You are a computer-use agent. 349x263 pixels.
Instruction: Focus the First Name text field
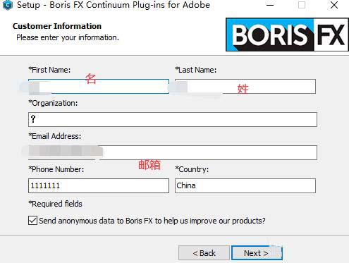point(99,87)
